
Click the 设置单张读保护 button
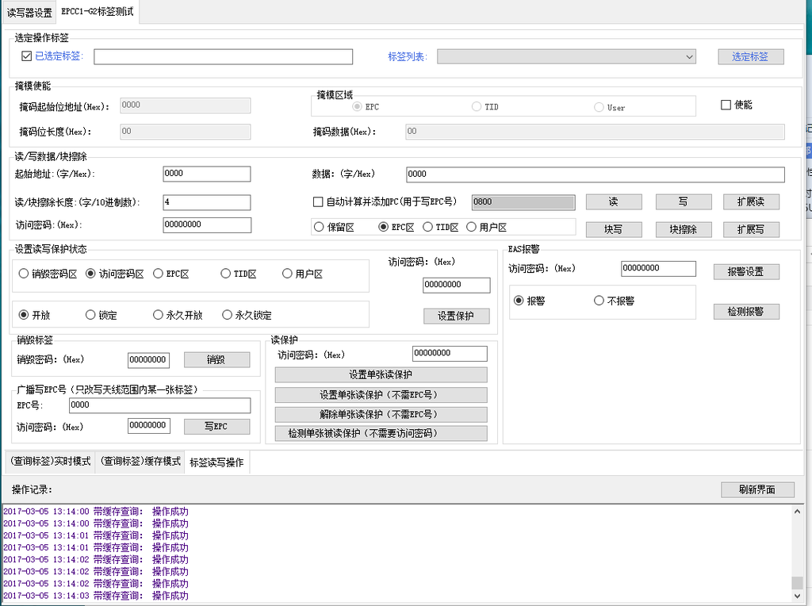[x=381, y=374]
